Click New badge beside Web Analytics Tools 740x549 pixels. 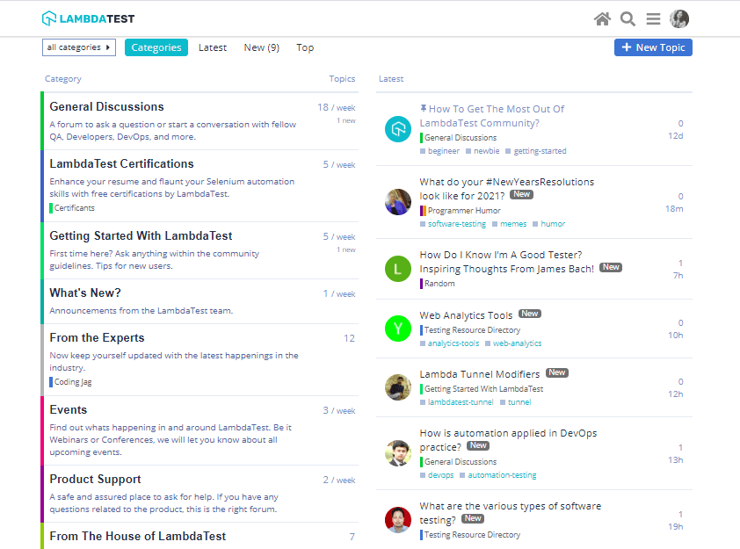pyautogui.click(x=530, y=314)
